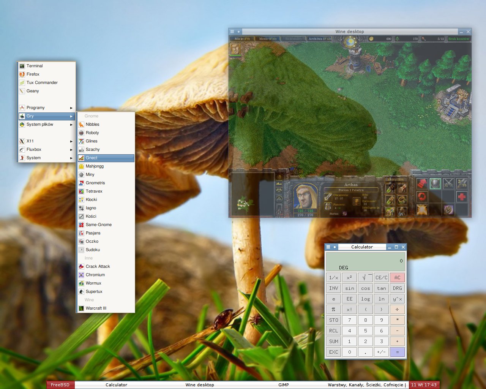
Task: Click the Iagno game icon
Action: (x=81, y=208)
